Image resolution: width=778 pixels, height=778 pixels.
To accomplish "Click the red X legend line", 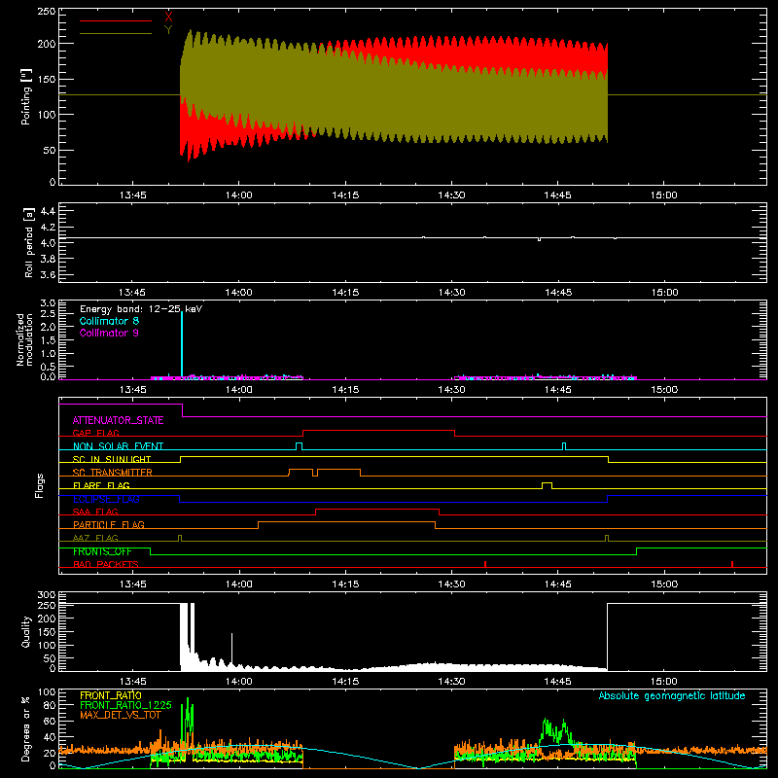I will click(116, 20).
